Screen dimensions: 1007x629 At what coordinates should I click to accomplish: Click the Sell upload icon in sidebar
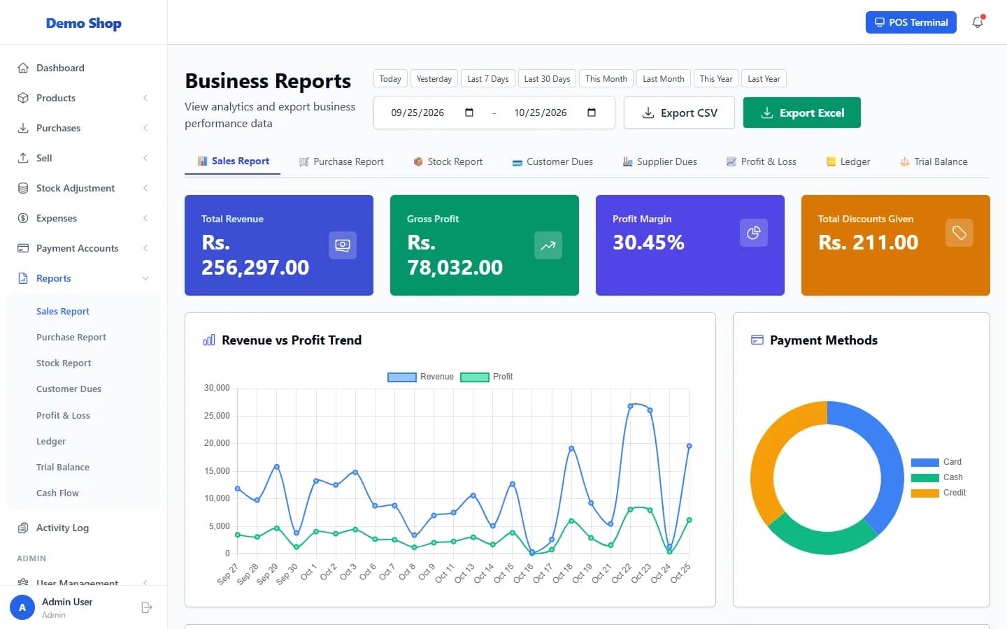pos(23,158)
